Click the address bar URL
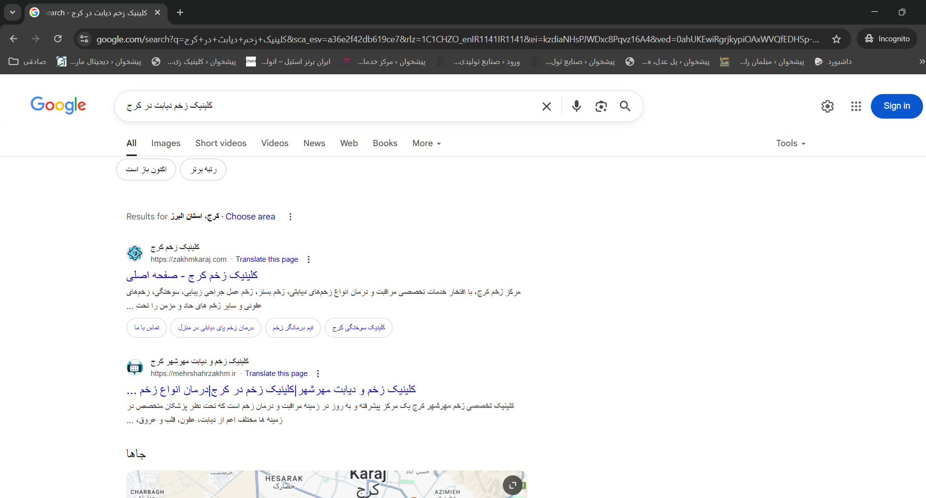 point(458,39)
